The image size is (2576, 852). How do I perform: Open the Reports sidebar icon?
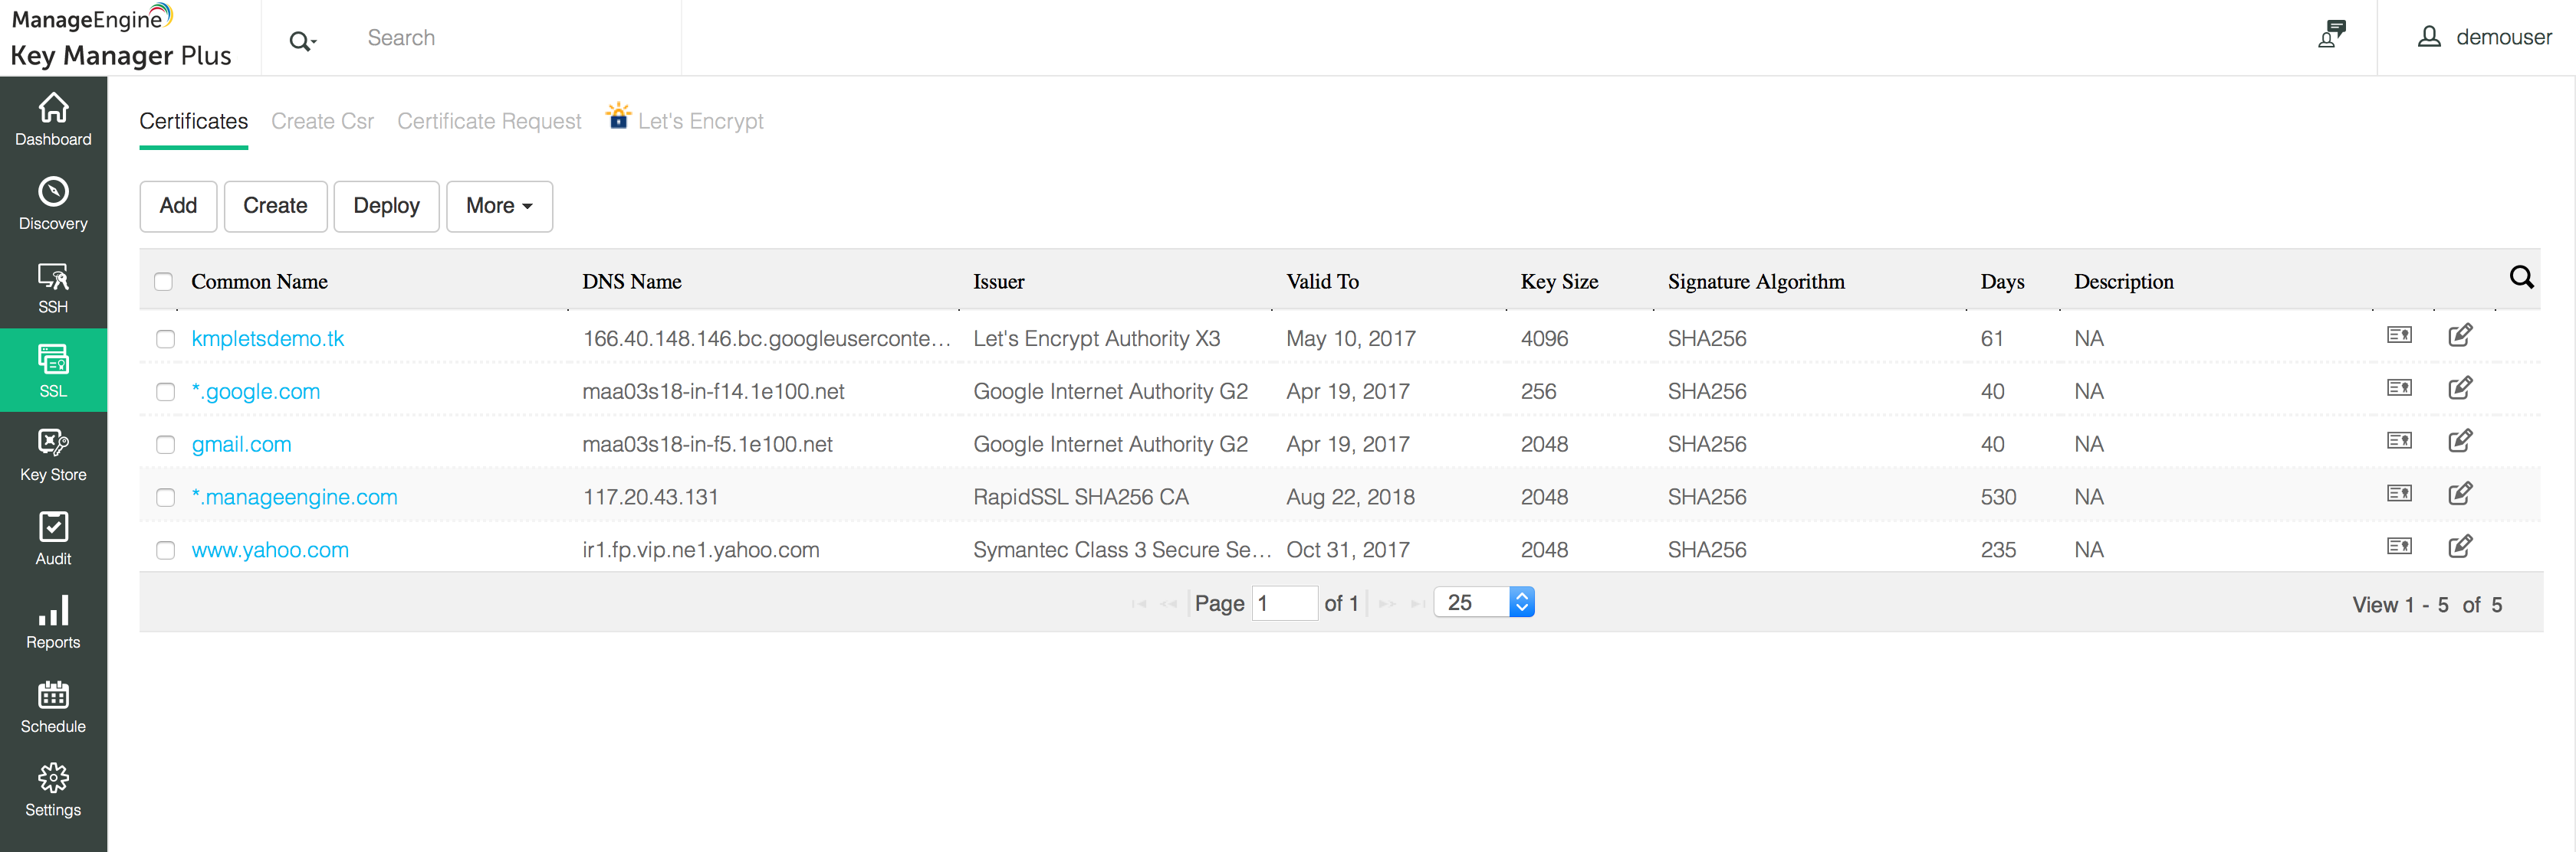tap(53, 623)
